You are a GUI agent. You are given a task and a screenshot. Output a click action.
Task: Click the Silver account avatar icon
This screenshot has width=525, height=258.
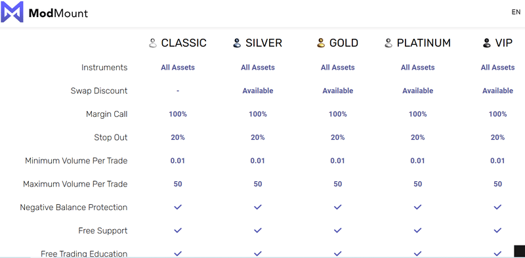237,43
